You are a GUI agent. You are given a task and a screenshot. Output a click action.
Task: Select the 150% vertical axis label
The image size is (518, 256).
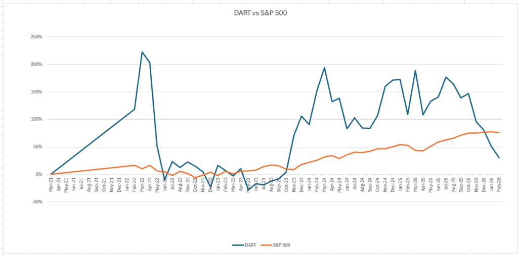(x=36, y=92)
